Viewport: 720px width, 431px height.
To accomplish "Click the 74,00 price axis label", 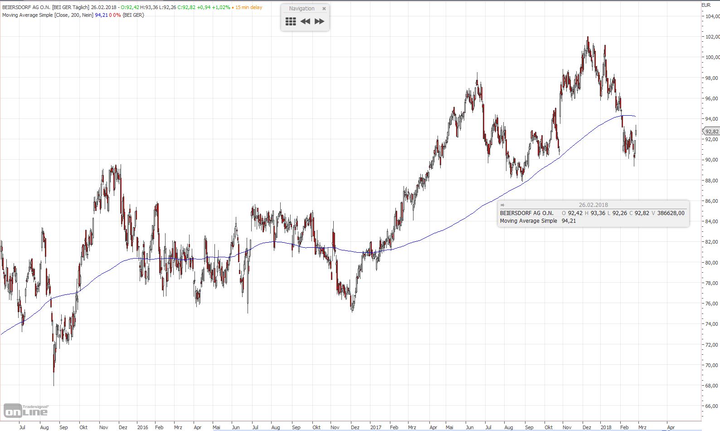I will pos(711,324).
